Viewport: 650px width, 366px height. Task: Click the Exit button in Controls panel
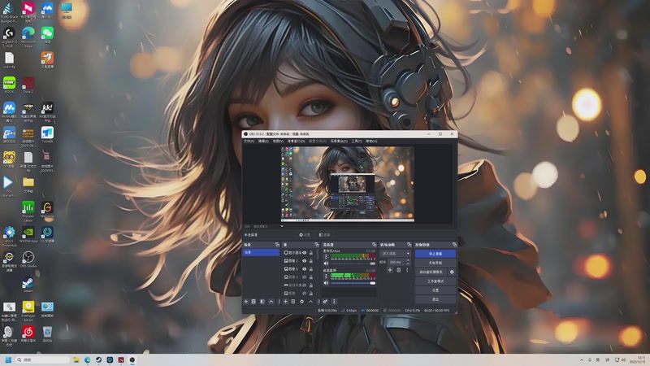[435, 299]
